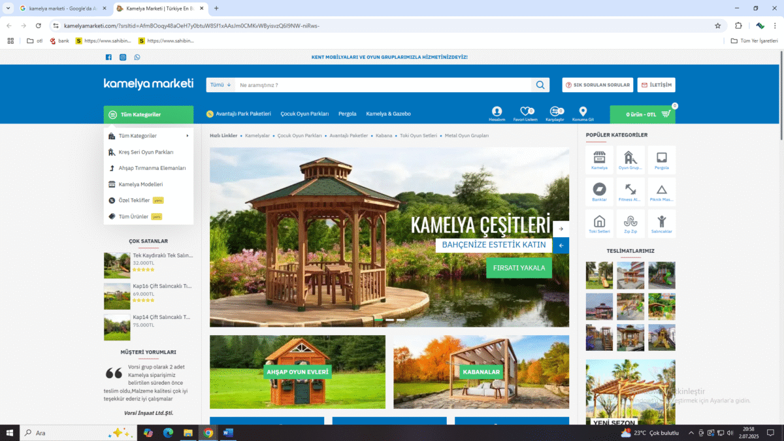Open Chrome from the Windows taskbar

coord(208,433)
